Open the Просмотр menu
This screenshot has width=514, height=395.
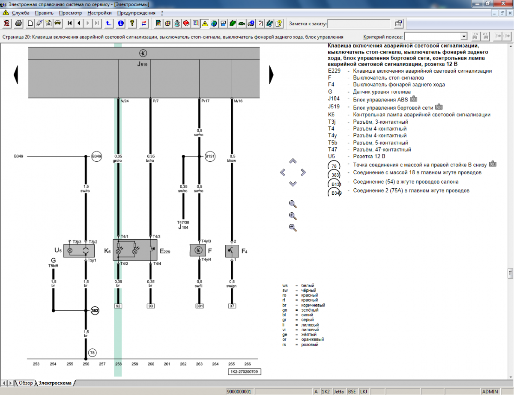[x=70, y=13]
